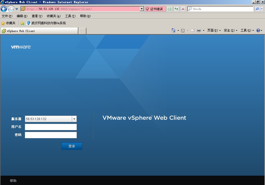265x185 pixels.
Task: Open the 安全(S) command bar menu
Action: coord(231,30)
